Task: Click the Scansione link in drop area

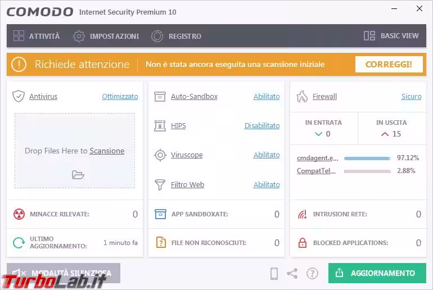Action: tap(107, 151)
